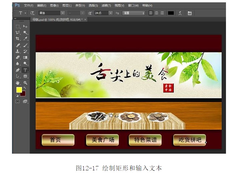The height and width of the screenshot is (173, 247).
Task: Select the Magic Wand tool
Action: pos(25,32)
